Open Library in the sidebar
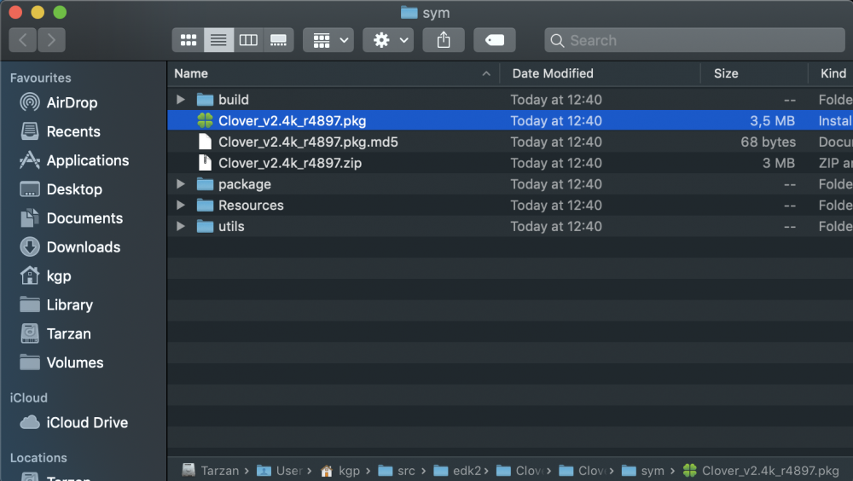853x481 pixels. point(70,304)
